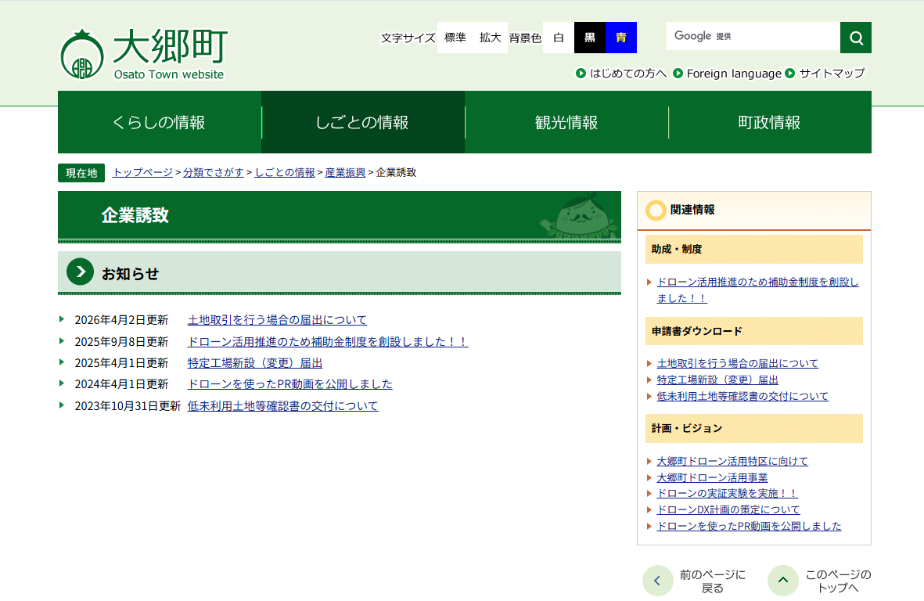Select the blue 青 background color
Image resolution: width=924 pixels, height=601 pixels.
tap(621, 38)
